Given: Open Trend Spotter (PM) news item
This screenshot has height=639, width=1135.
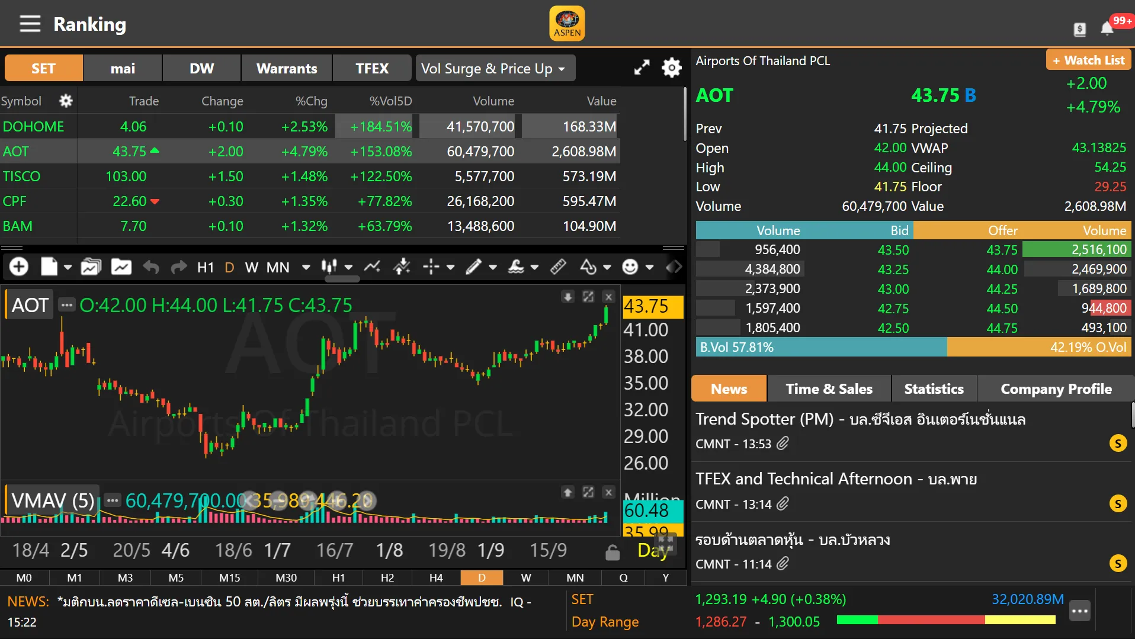Looking at the screenshot, I should pos(860,419).
